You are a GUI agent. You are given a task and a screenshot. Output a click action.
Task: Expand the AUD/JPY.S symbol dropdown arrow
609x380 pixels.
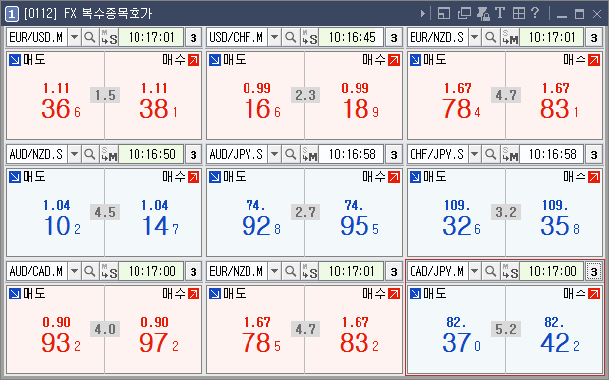tap(274, 154)
